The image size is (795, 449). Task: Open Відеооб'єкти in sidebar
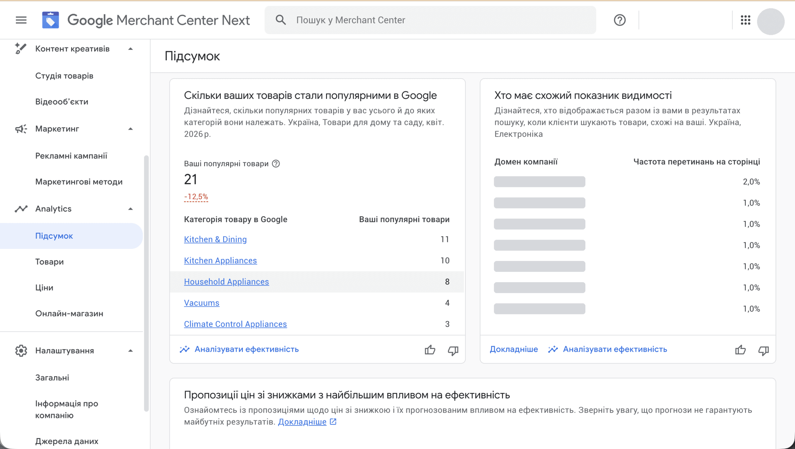[x=62, y=102]
